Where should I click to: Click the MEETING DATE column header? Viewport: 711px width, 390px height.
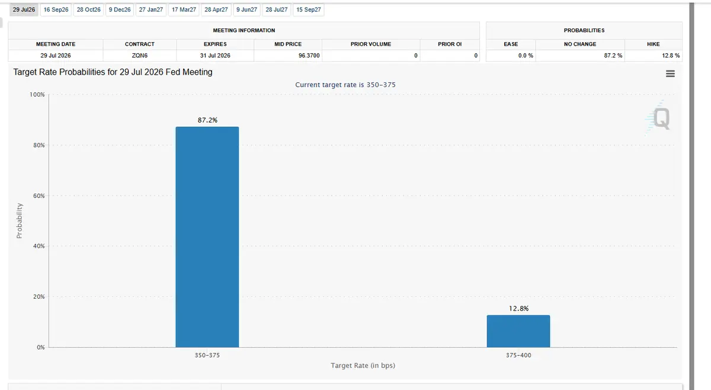pos(56,44)
